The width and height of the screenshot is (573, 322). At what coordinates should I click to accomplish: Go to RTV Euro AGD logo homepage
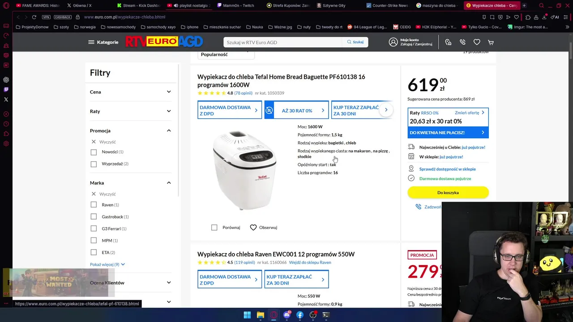click(x=164, y=42)
